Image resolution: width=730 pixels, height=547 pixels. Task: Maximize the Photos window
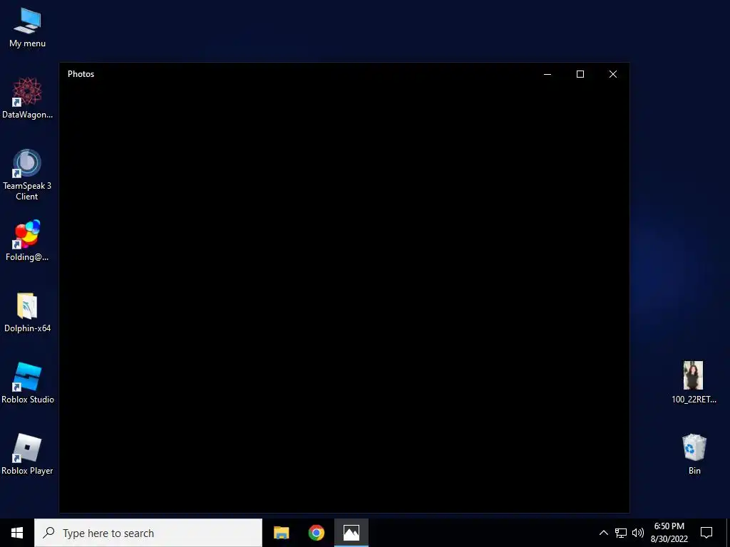click(x=580, y=74)
